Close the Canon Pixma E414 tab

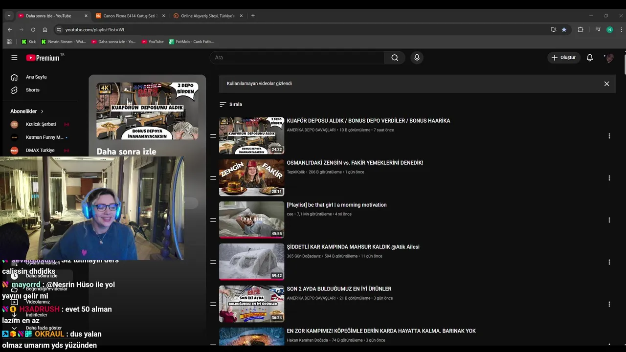click(163, 16)
